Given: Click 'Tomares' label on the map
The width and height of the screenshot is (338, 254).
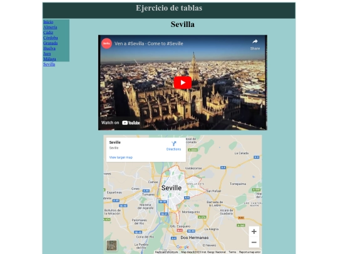Looking at the screenshot, I should (148, 194).
